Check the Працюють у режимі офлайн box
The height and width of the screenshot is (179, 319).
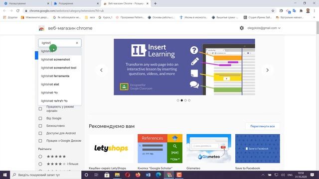[x=40, y=109]
